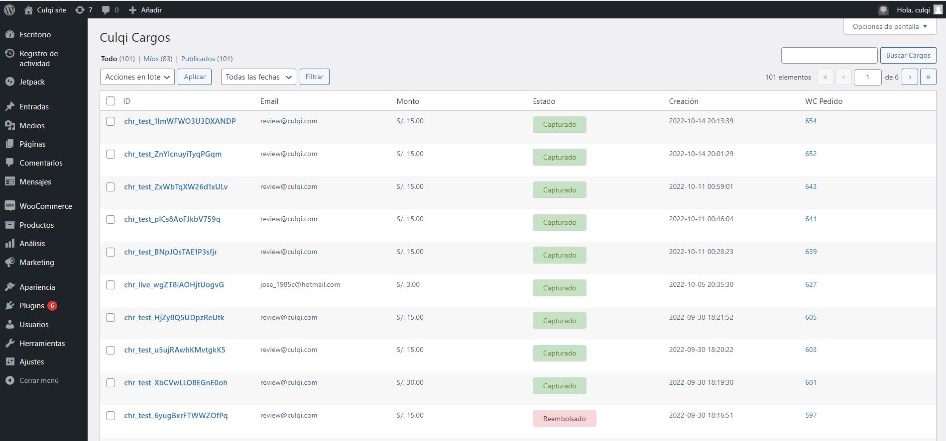Screen dimensions: 946x441
Task: Click the Cargos search input field
Action: click(x=829, y=55)
